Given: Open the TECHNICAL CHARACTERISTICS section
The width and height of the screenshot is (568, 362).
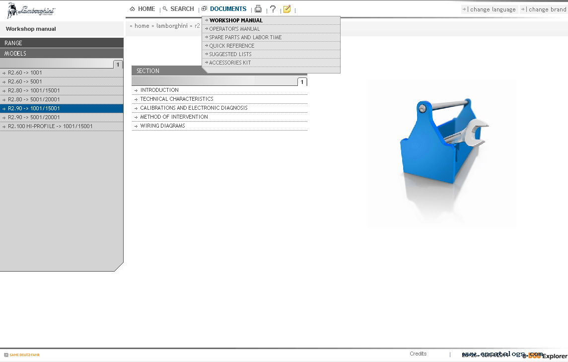Looking at the screenshot, I should (x=219, y=99).
